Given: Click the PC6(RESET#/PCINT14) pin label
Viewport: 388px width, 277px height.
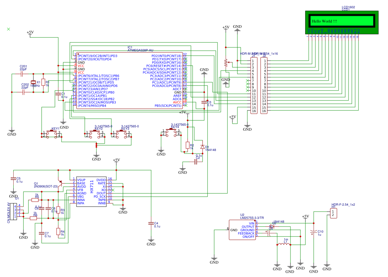Looking at the screenshot, I should click(x=163, y=66).
